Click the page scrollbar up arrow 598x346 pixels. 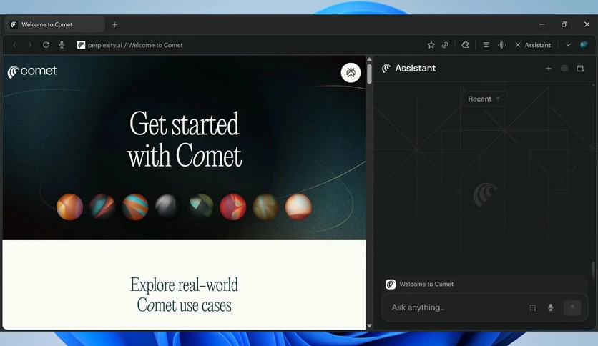pyautogui.click(x=369, y=59)
